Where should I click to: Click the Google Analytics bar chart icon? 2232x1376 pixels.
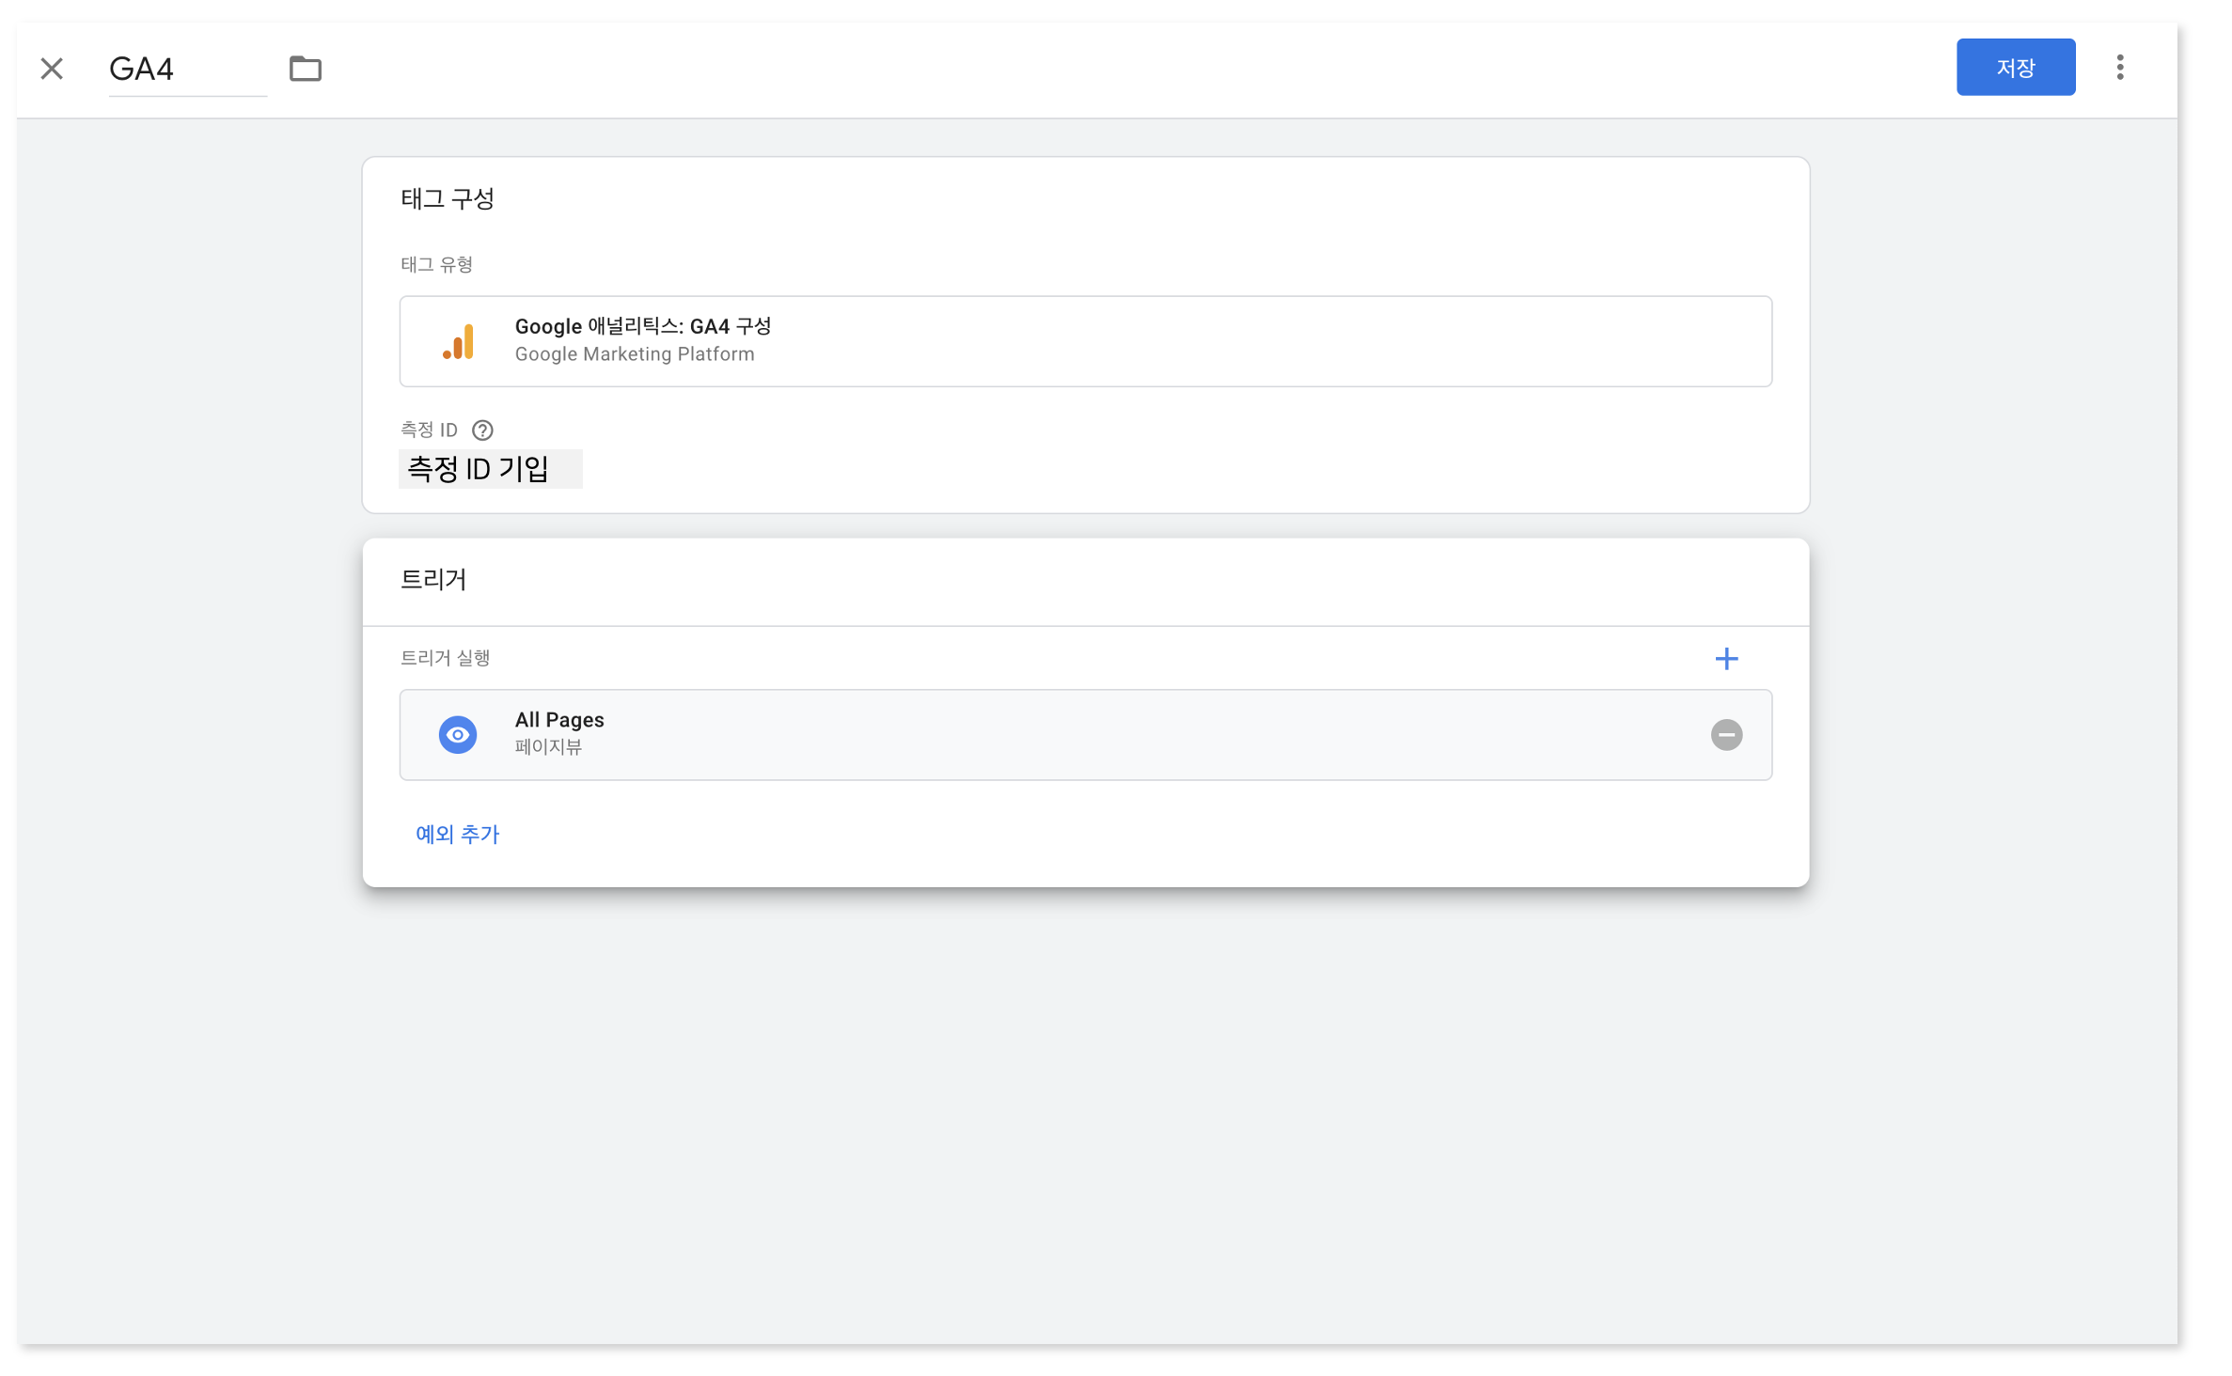click(x=459, y=342)
